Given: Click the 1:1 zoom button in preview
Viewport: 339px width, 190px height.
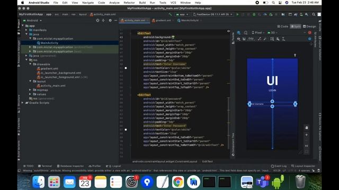Looking at the screenshot, I should pos(306,146).
